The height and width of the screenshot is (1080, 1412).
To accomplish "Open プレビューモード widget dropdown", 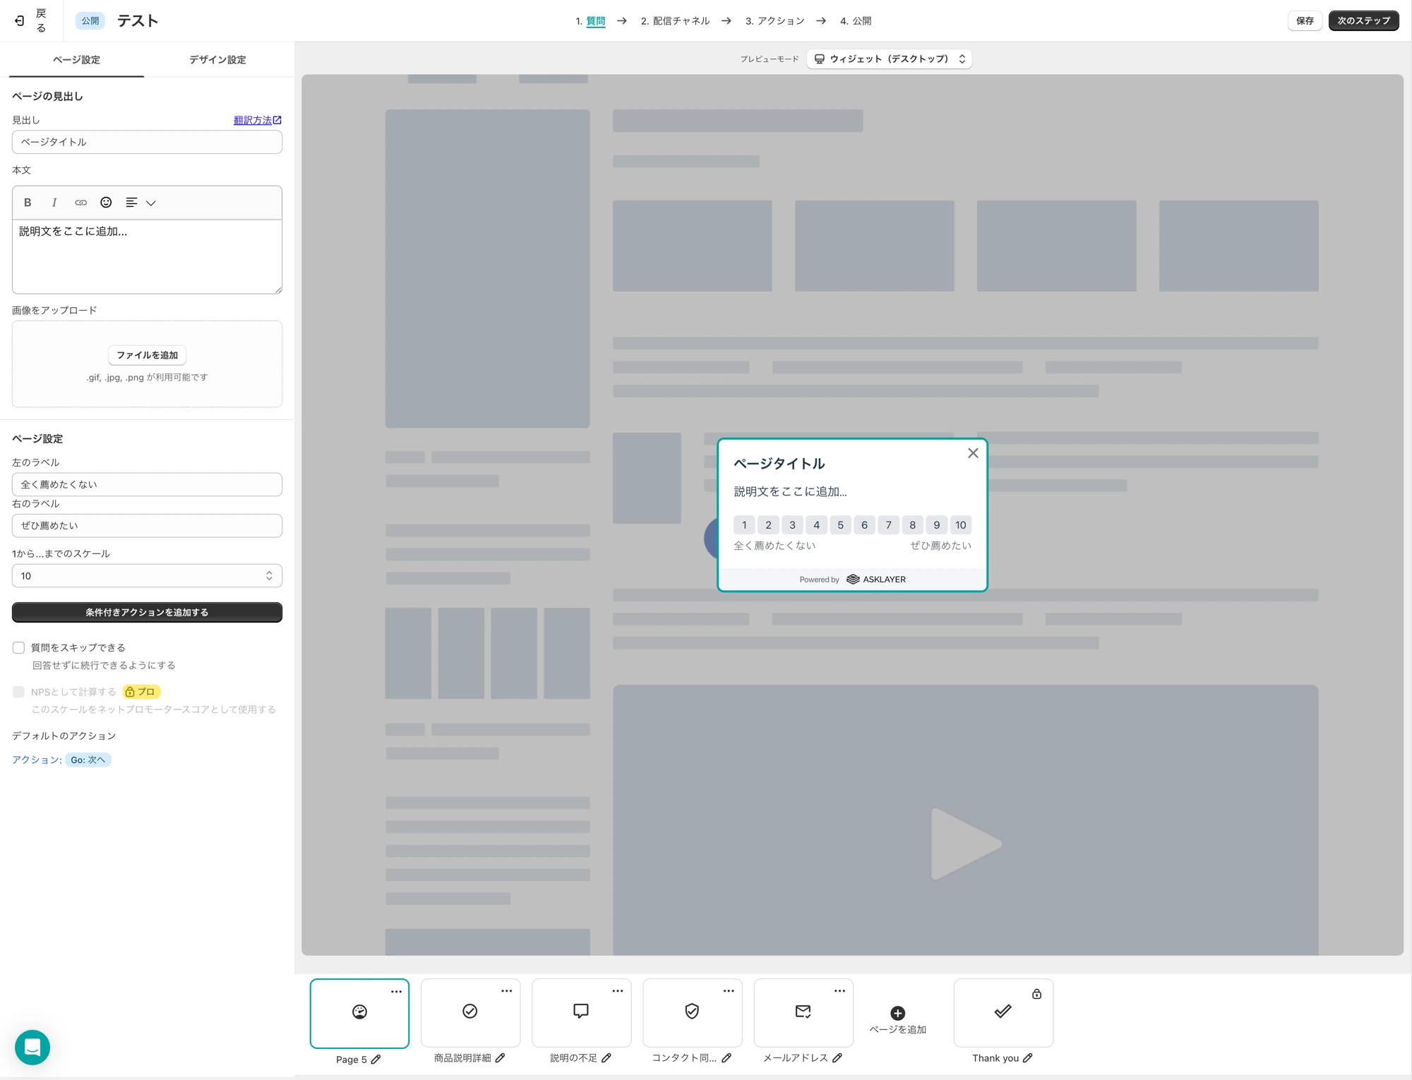I will click(x=890, y=59).
